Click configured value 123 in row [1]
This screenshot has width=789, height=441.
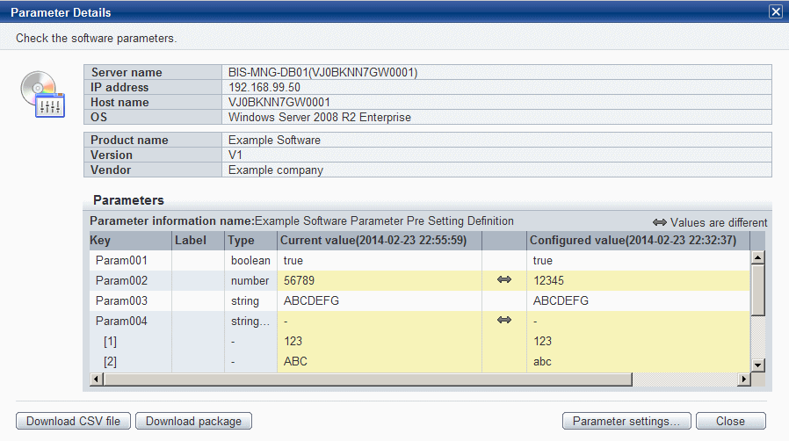(542, 342)
